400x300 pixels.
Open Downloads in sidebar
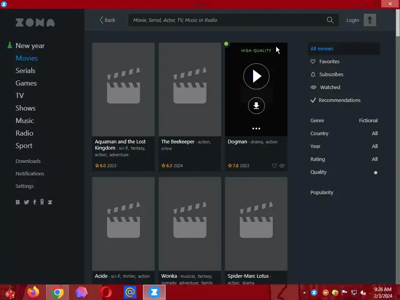tap(28, 161)
